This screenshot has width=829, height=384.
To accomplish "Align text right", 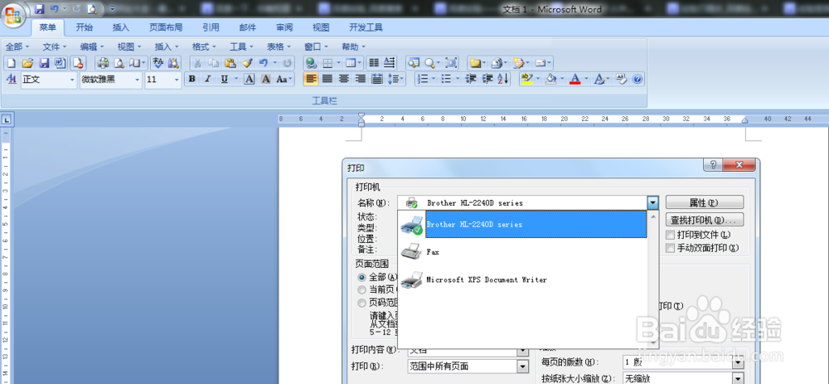I will [x=361, y=80].
